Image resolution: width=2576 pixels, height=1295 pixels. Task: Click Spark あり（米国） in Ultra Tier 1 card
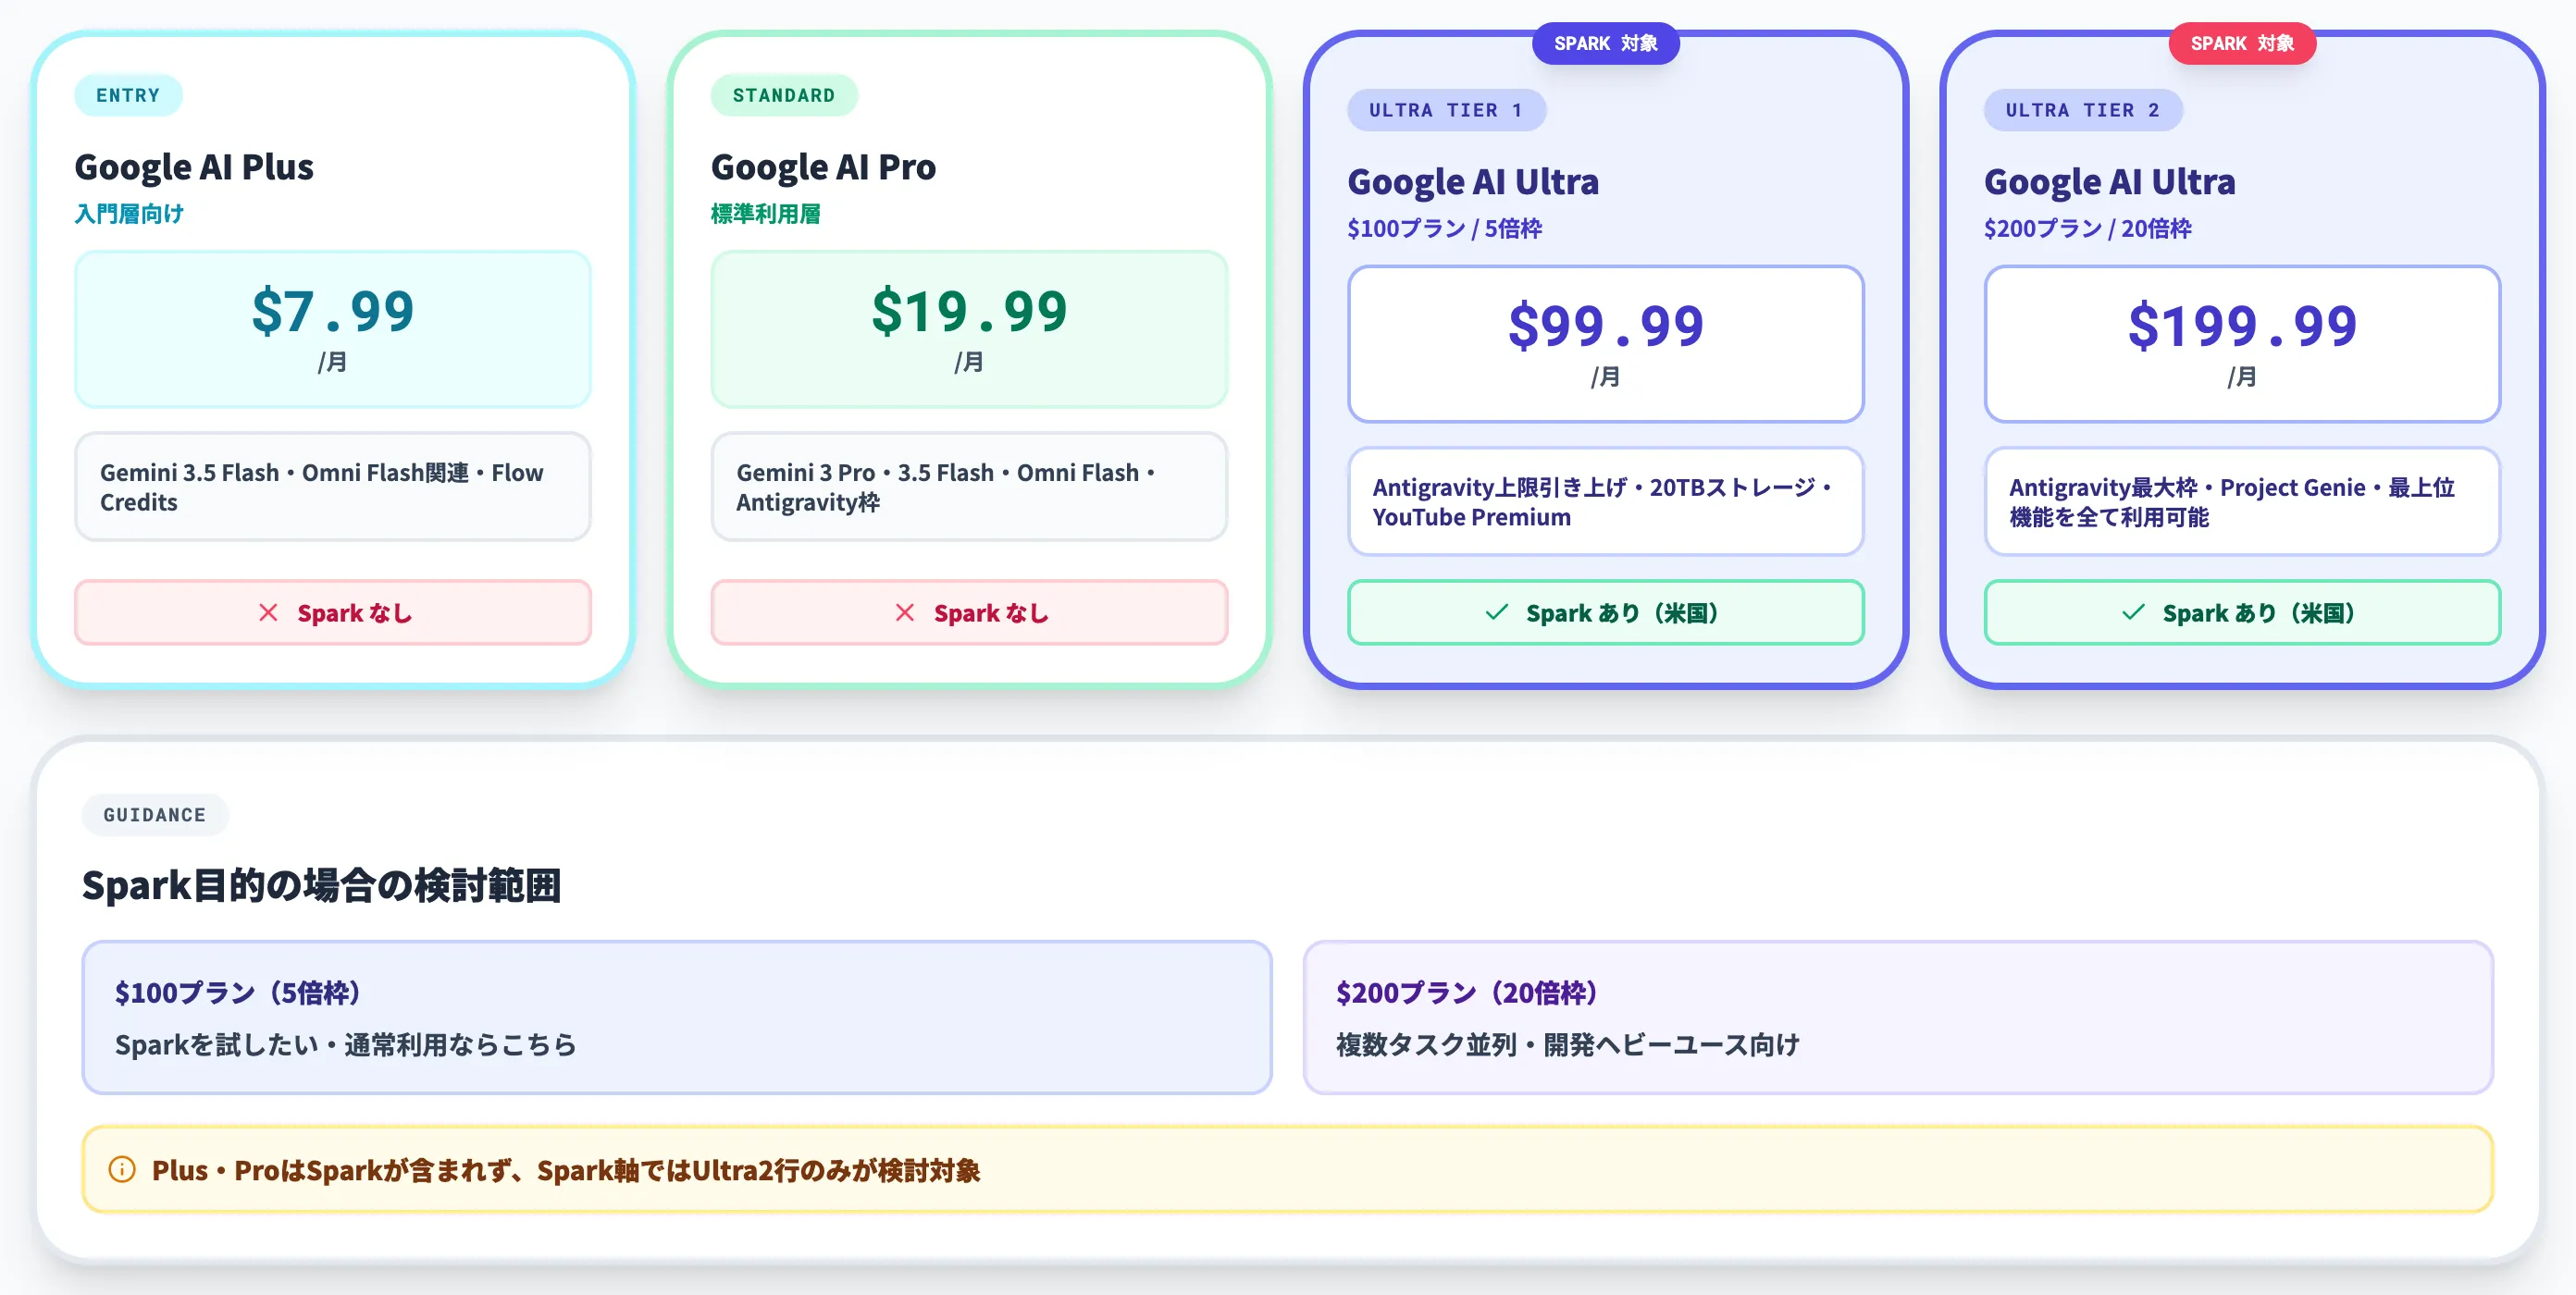(1623, 613)
